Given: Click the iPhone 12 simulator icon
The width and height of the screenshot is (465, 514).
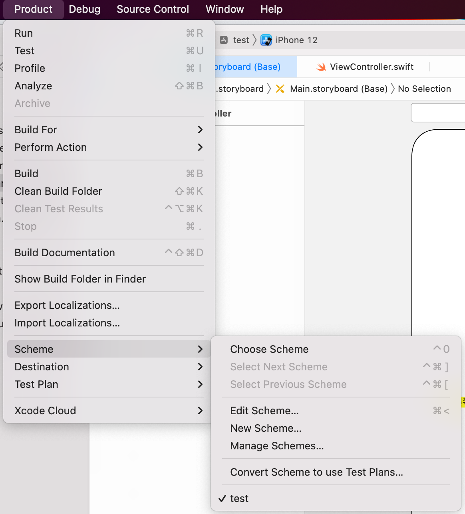Looking at the screenshot, I should (x=266, y=40).
